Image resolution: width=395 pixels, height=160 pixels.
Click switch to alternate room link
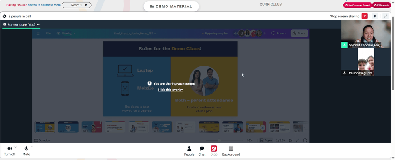44,5
